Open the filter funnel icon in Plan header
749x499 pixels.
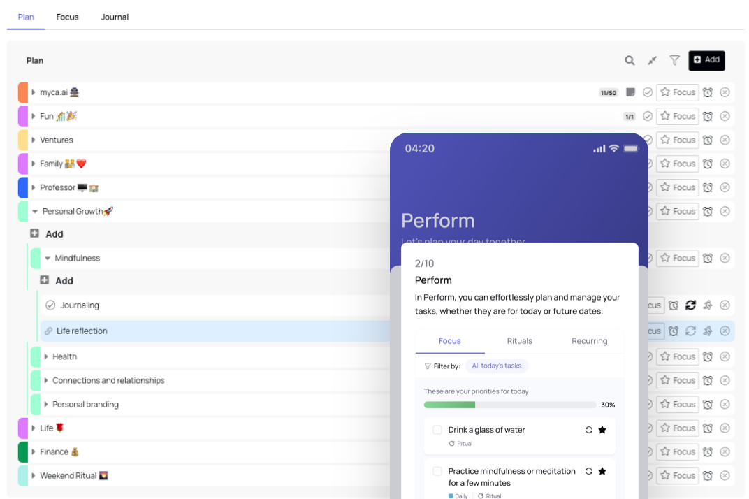(x=674, y=60)
